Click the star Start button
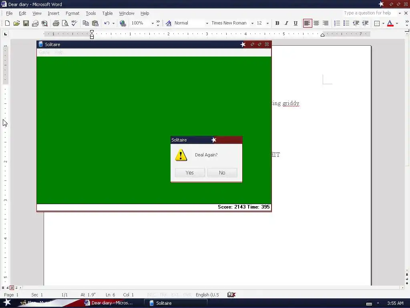This screenshot has height=308, width=410. (7, 303)
